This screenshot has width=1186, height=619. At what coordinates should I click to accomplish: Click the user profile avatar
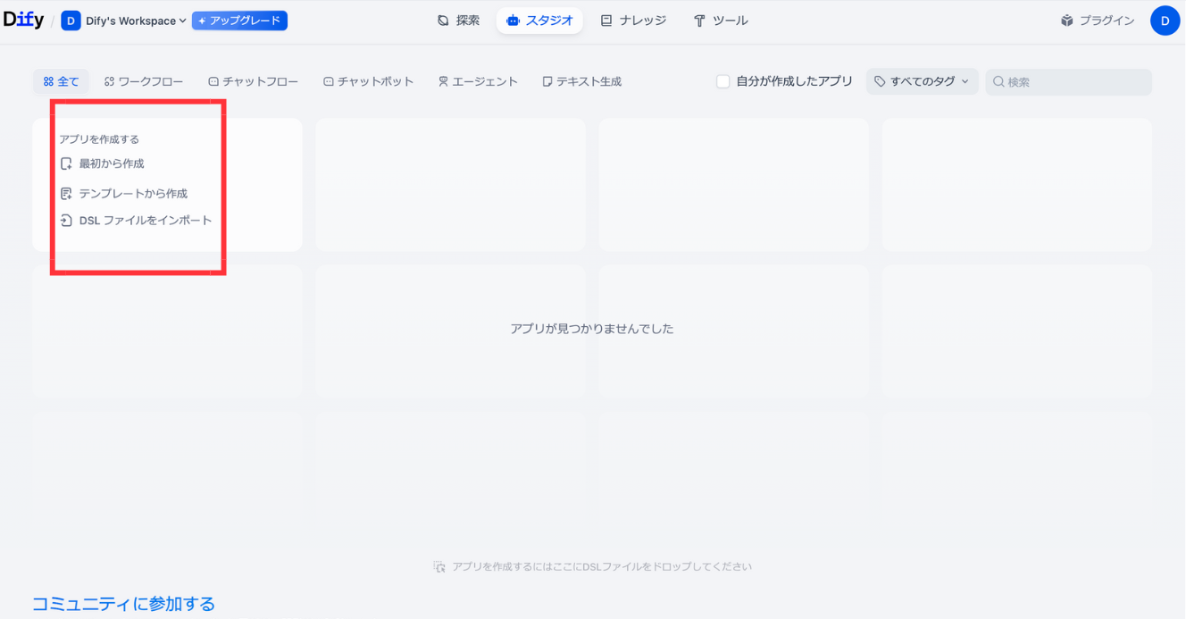click(1165, 21)
